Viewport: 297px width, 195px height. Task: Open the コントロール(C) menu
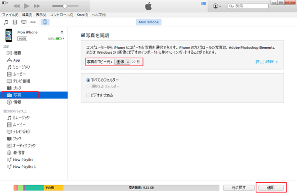[x=61, y=15]
